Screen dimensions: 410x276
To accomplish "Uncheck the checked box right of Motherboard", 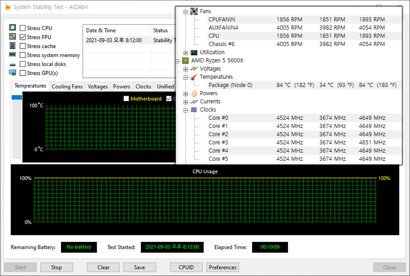I will click(169, 98).
